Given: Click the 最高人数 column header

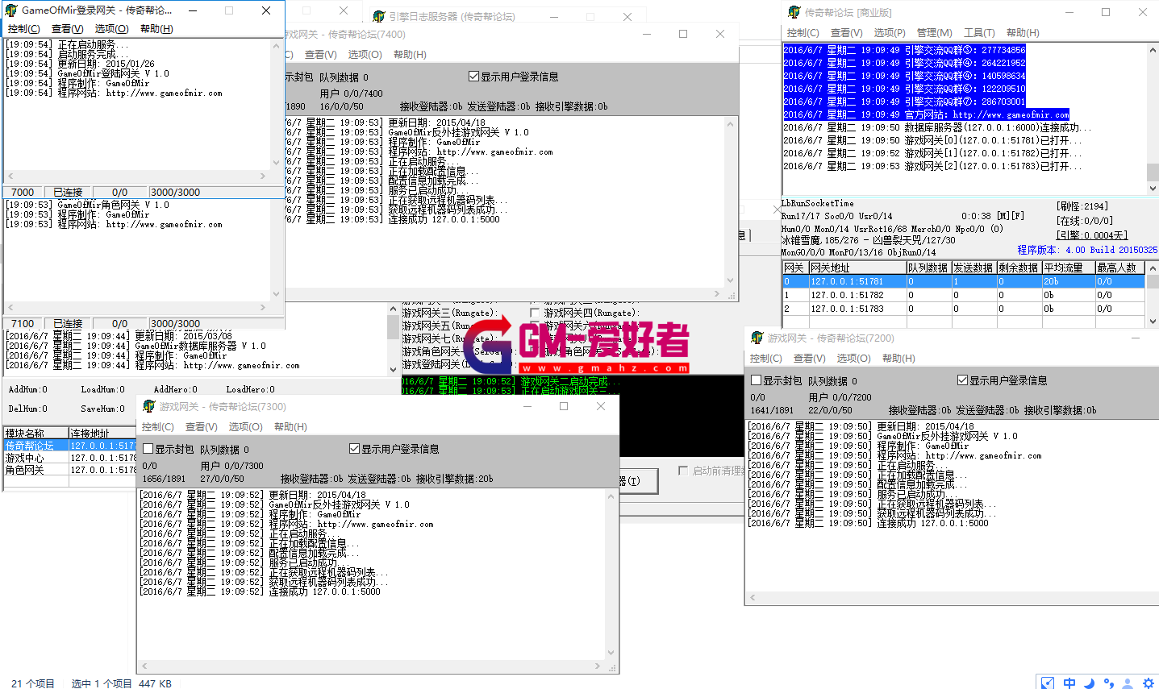Looking at the screenshot, I should (1119, 268).
